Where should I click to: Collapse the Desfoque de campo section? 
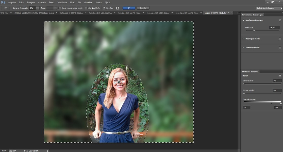pos(243,20)
